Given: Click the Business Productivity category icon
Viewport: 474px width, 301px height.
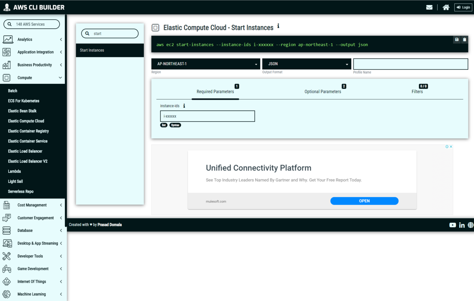Looking at the screenshot, I should click(x=7, y=65).
